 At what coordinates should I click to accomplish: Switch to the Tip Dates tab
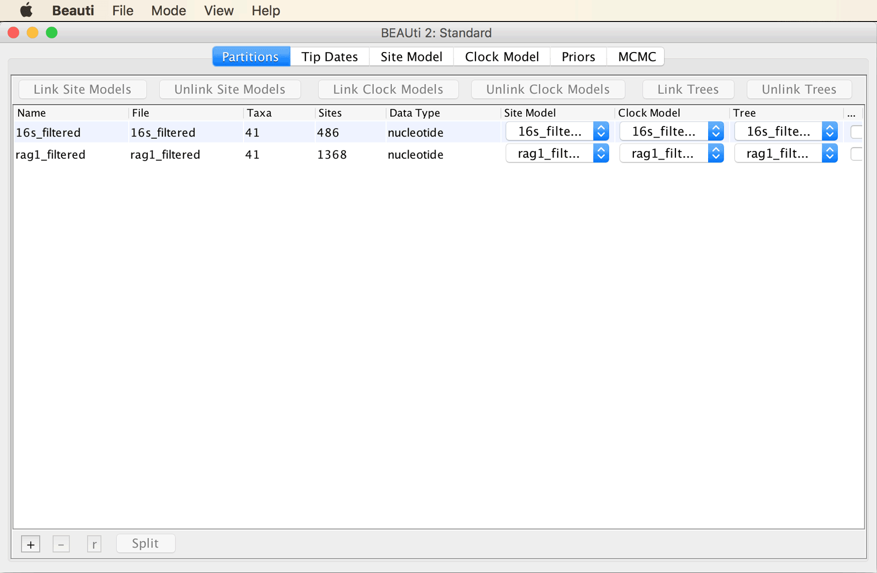click(329, 57)
